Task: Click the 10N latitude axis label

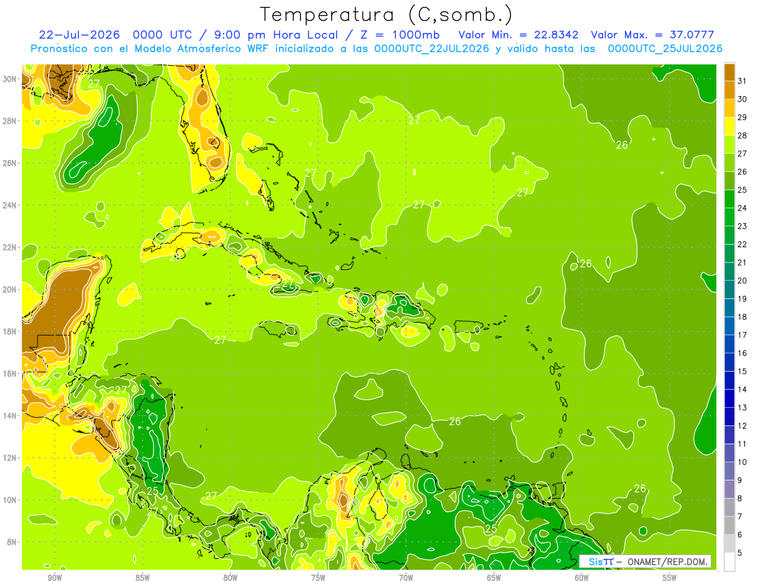Action: point(10,500)
